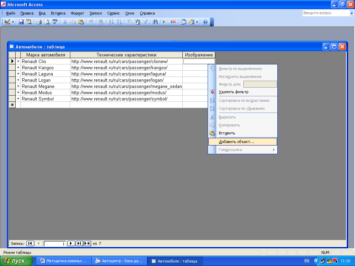Open the View mode dropdown arrow
This screenshot has width=355, height=266.
13,22
